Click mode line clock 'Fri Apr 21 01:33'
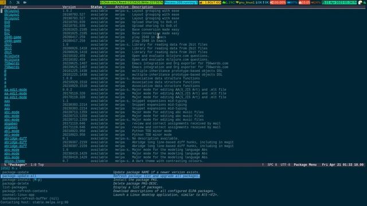The image size is (367, 206). (337, 165)
